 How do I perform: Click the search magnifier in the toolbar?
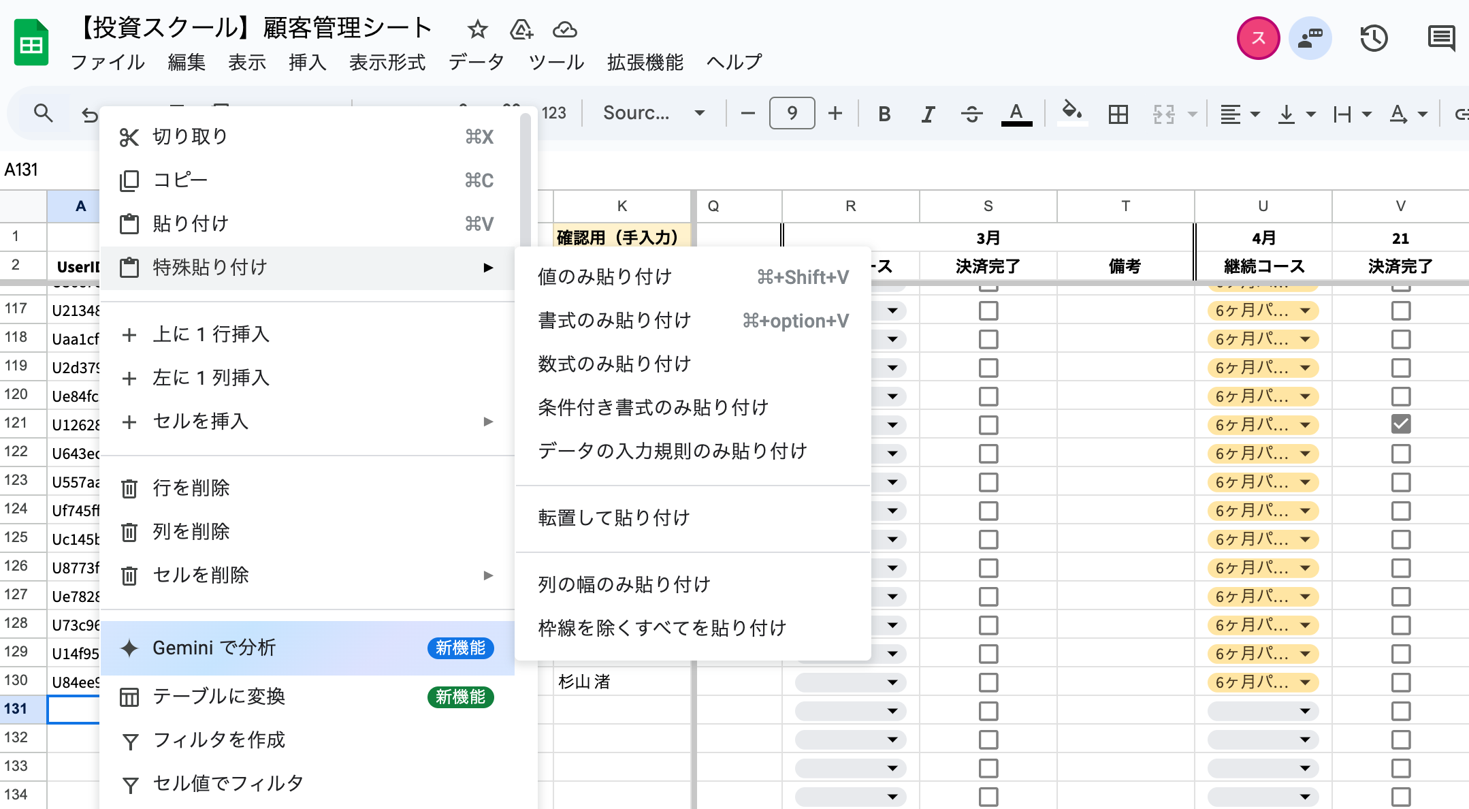pyautogui.click(x=43, y=113)
